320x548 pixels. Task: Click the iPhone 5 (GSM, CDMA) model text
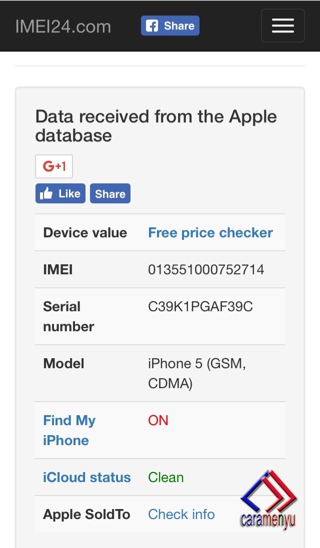(x=196, y=373)
